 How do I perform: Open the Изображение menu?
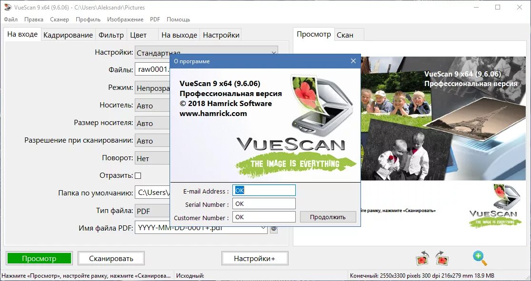click(x=125, y=19)
